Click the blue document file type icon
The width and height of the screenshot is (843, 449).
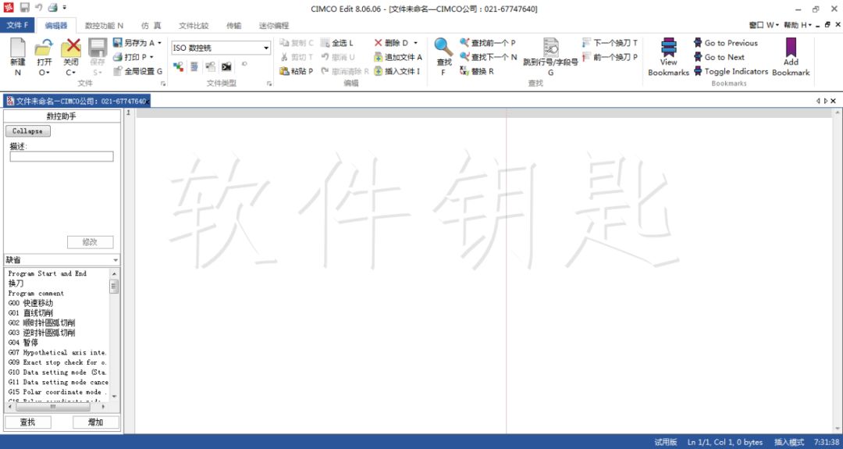click(x=194, y=66)
